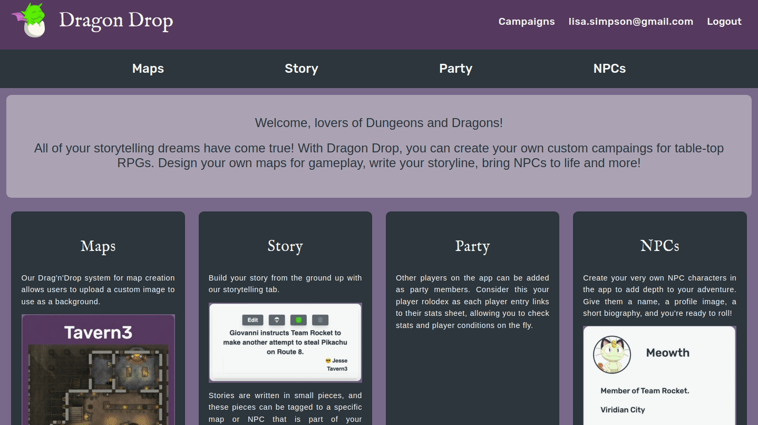Click the Meowth avatar image
Image resolution: width=758 pixels, height=425 pixels.
point(612,355)
